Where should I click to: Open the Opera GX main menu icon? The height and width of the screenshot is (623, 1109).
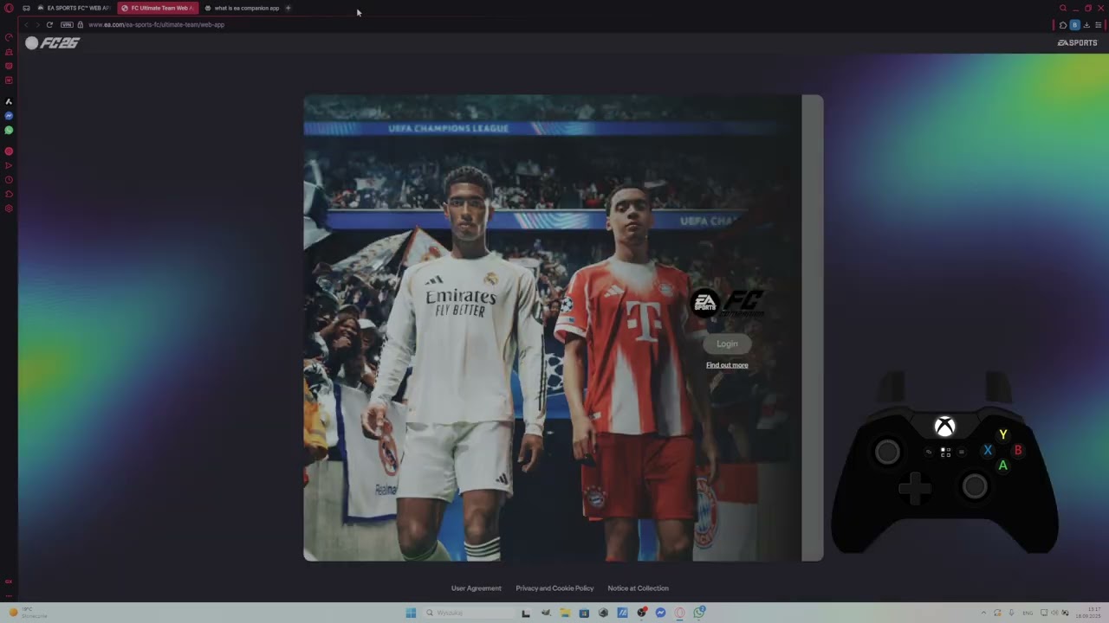click(x=10, y=8)
